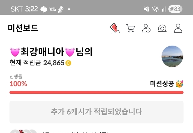Screen dimensions: 193x133
Task: Open the seaside profile photo
Action: coord(172,57)
